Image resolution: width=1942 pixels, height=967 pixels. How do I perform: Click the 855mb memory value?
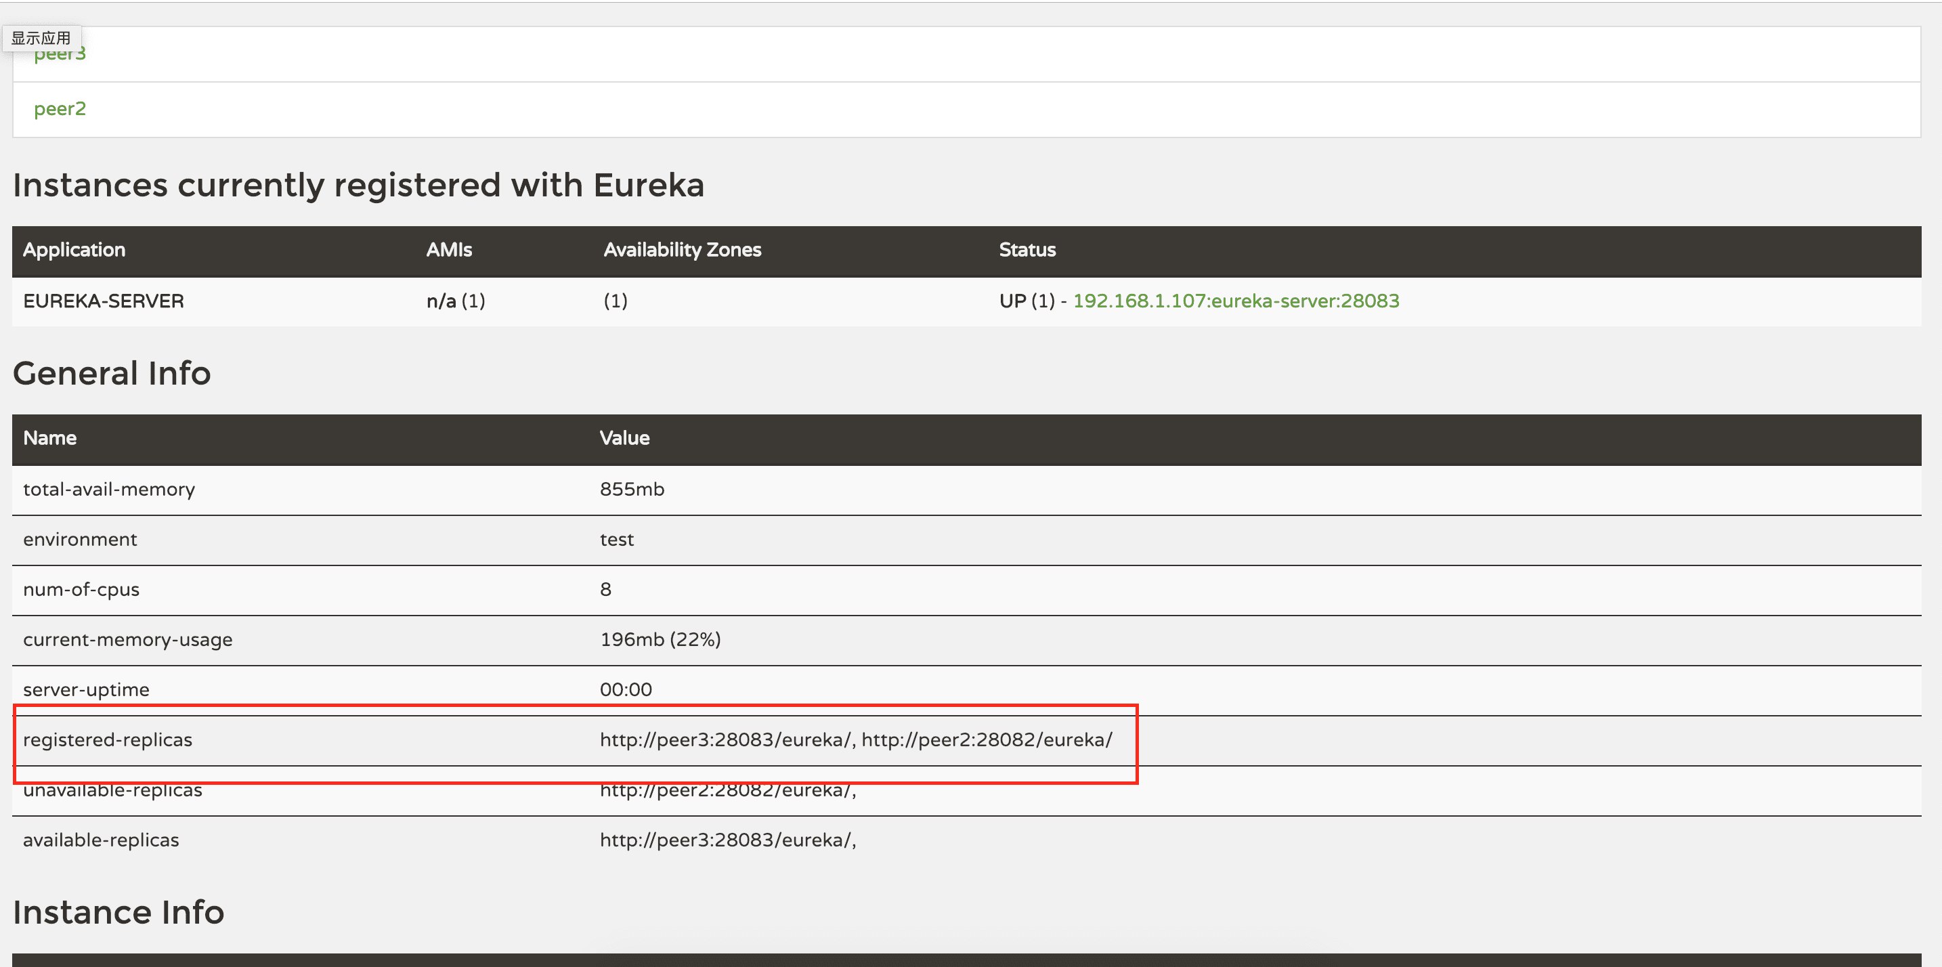(631, 490)
